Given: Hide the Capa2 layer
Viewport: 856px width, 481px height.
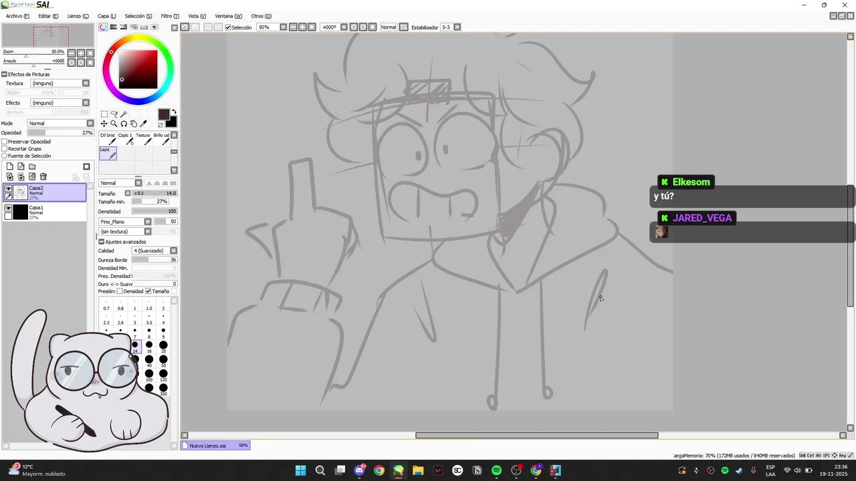Looking at the screenshot, I should pyautogui.click(x=8, y=189).
